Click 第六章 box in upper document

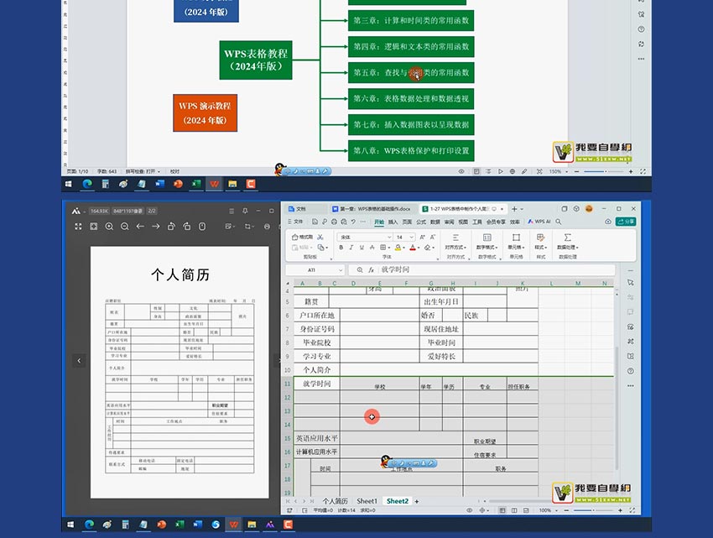coord(411,99)
